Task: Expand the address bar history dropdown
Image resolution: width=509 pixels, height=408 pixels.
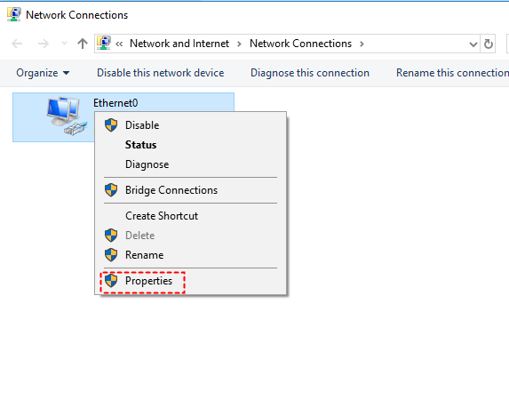Action: point(473,44)
